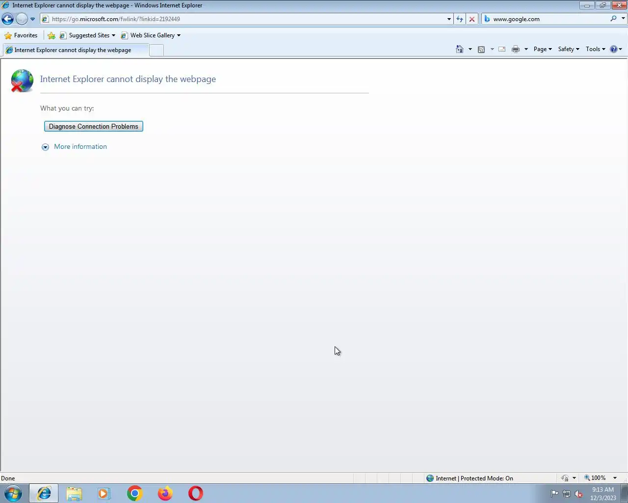Open the Safety menu
This screenshot has width=628, height=503.
[569, 49]
